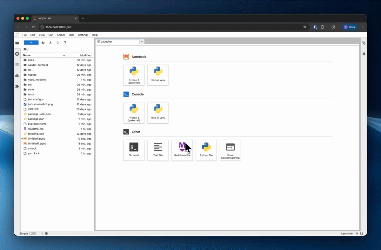Open the Table of Contents sidebar
This screenshot has height=250, width=381.
[17, 65]
